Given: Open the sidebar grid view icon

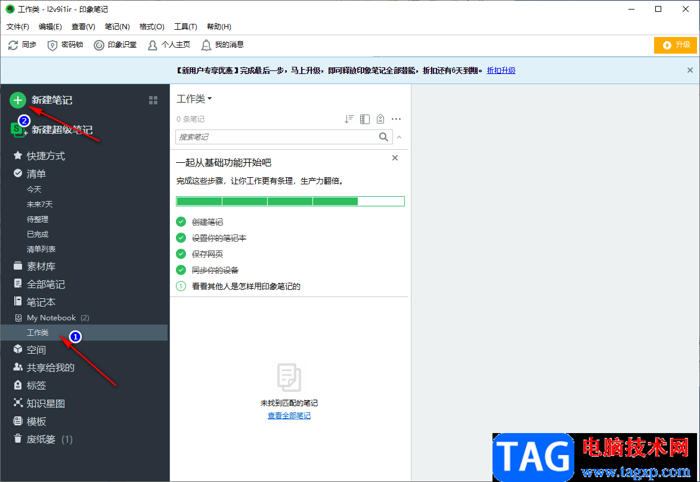Looking at the screenshot, I should click(x=153, y=100).
